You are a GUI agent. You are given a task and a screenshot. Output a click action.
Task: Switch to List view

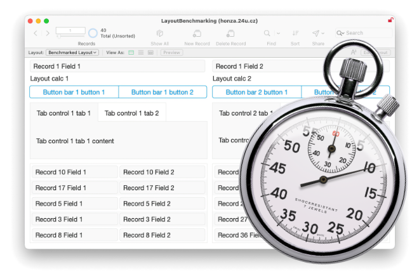[x=141, y=53]
